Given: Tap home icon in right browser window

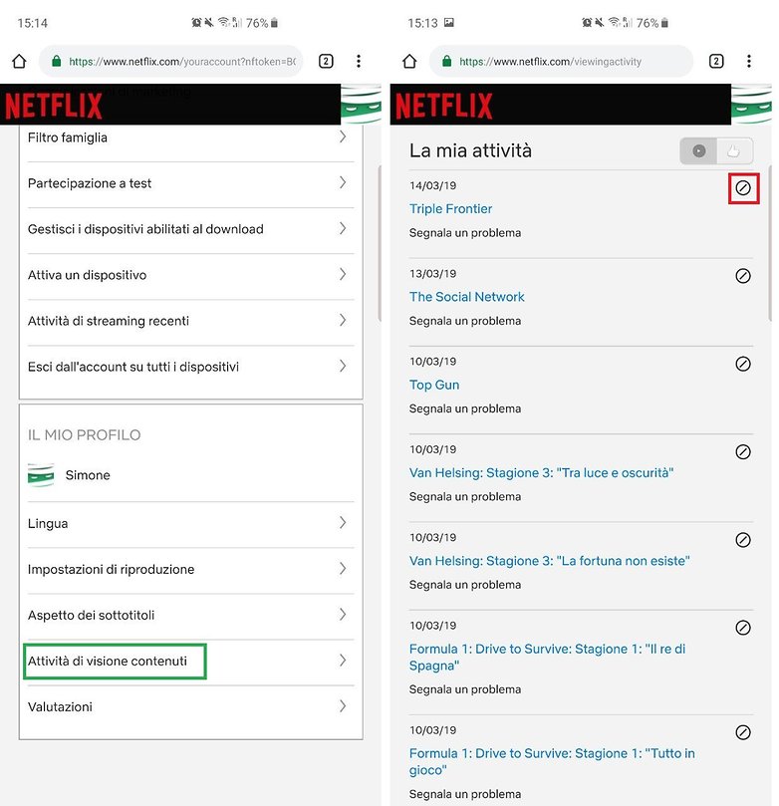Looking at the screenshot, I should click(409, 61).
